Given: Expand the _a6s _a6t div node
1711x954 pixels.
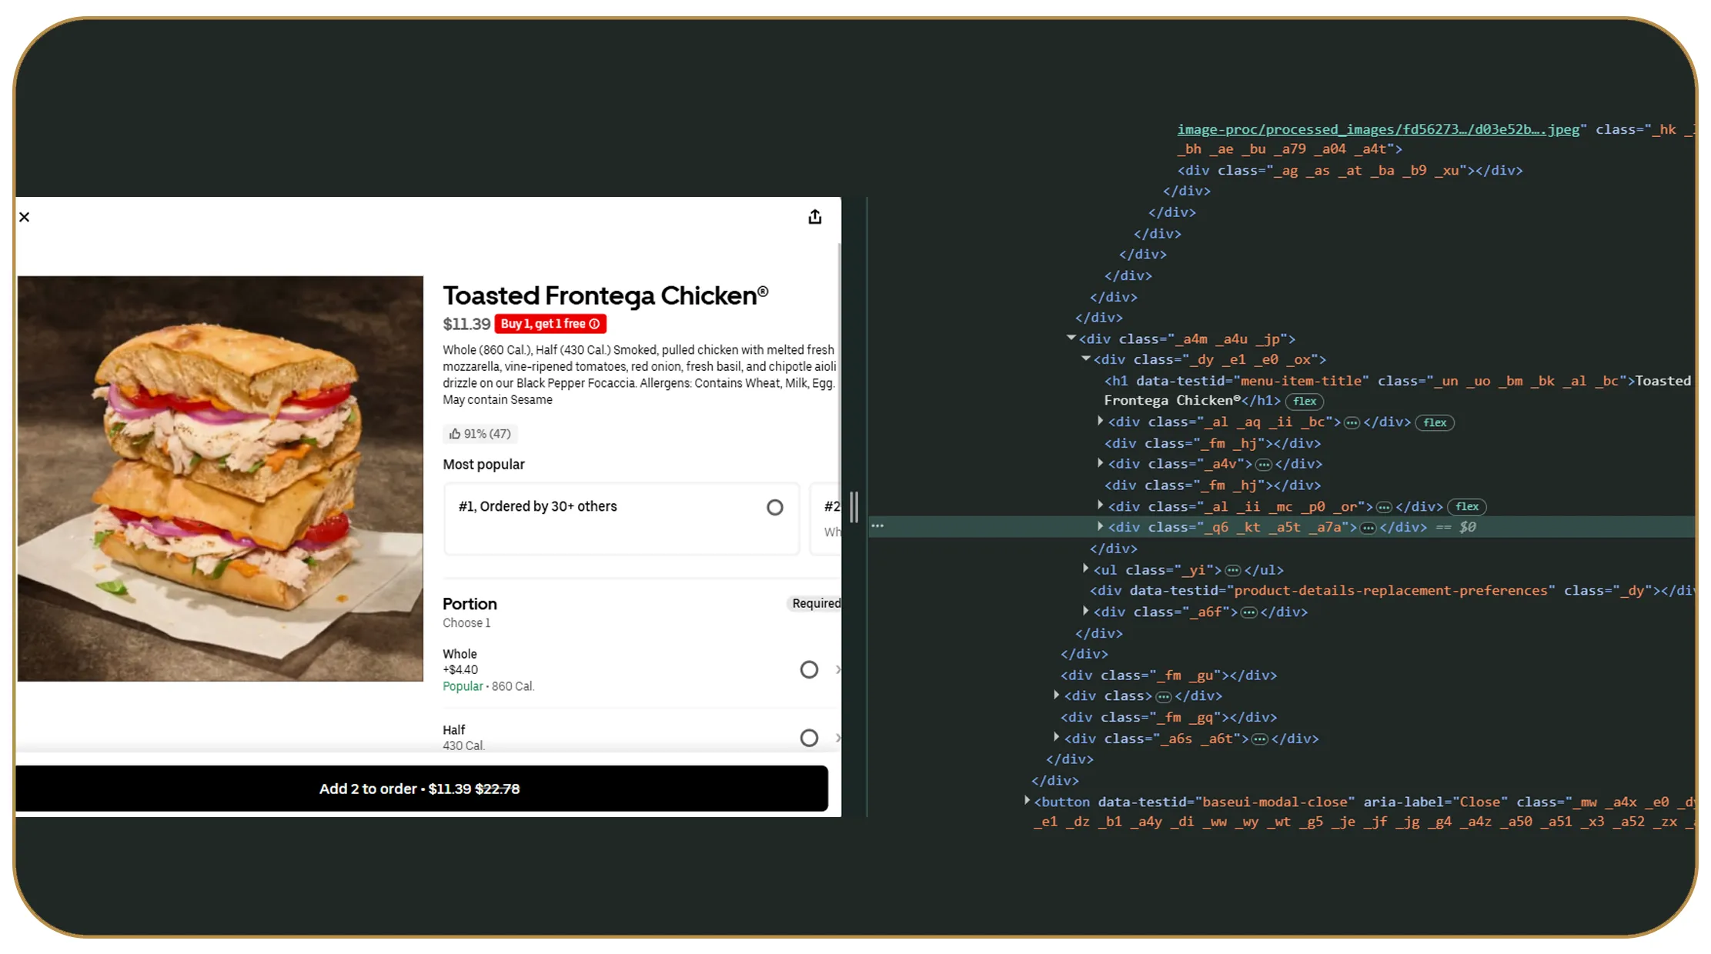Looking at the screenshot, I should 1056,737.
